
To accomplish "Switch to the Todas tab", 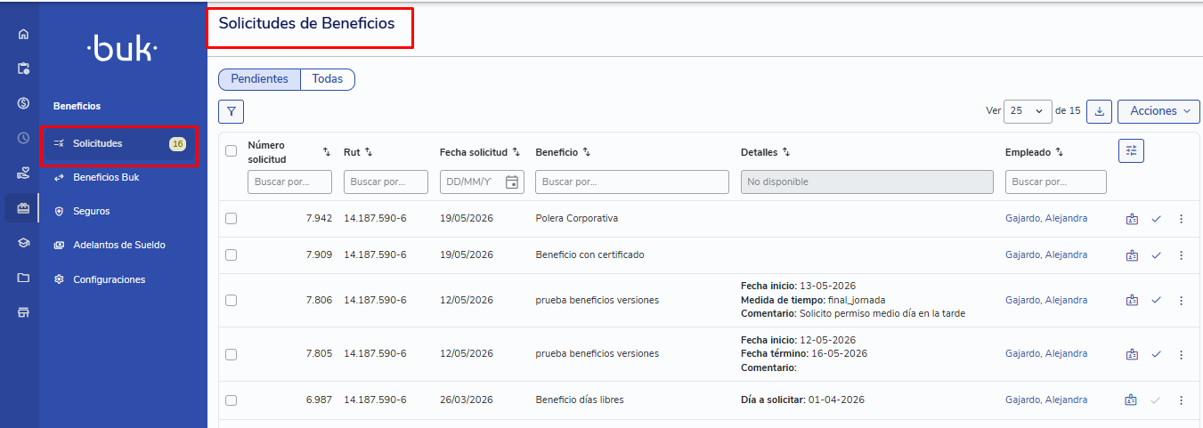I will tap(328, 79).
